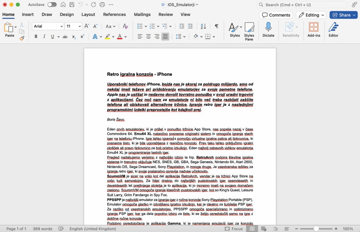Screen dimensions: 360x232
Task: Click the Search field in title bar
Action: click(x=302, y=5)
